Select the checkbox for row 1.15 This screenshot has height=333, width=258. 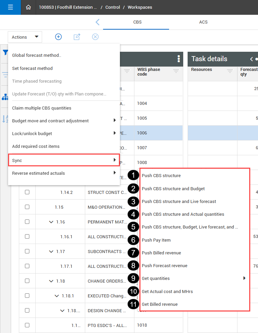pos(27,207)
